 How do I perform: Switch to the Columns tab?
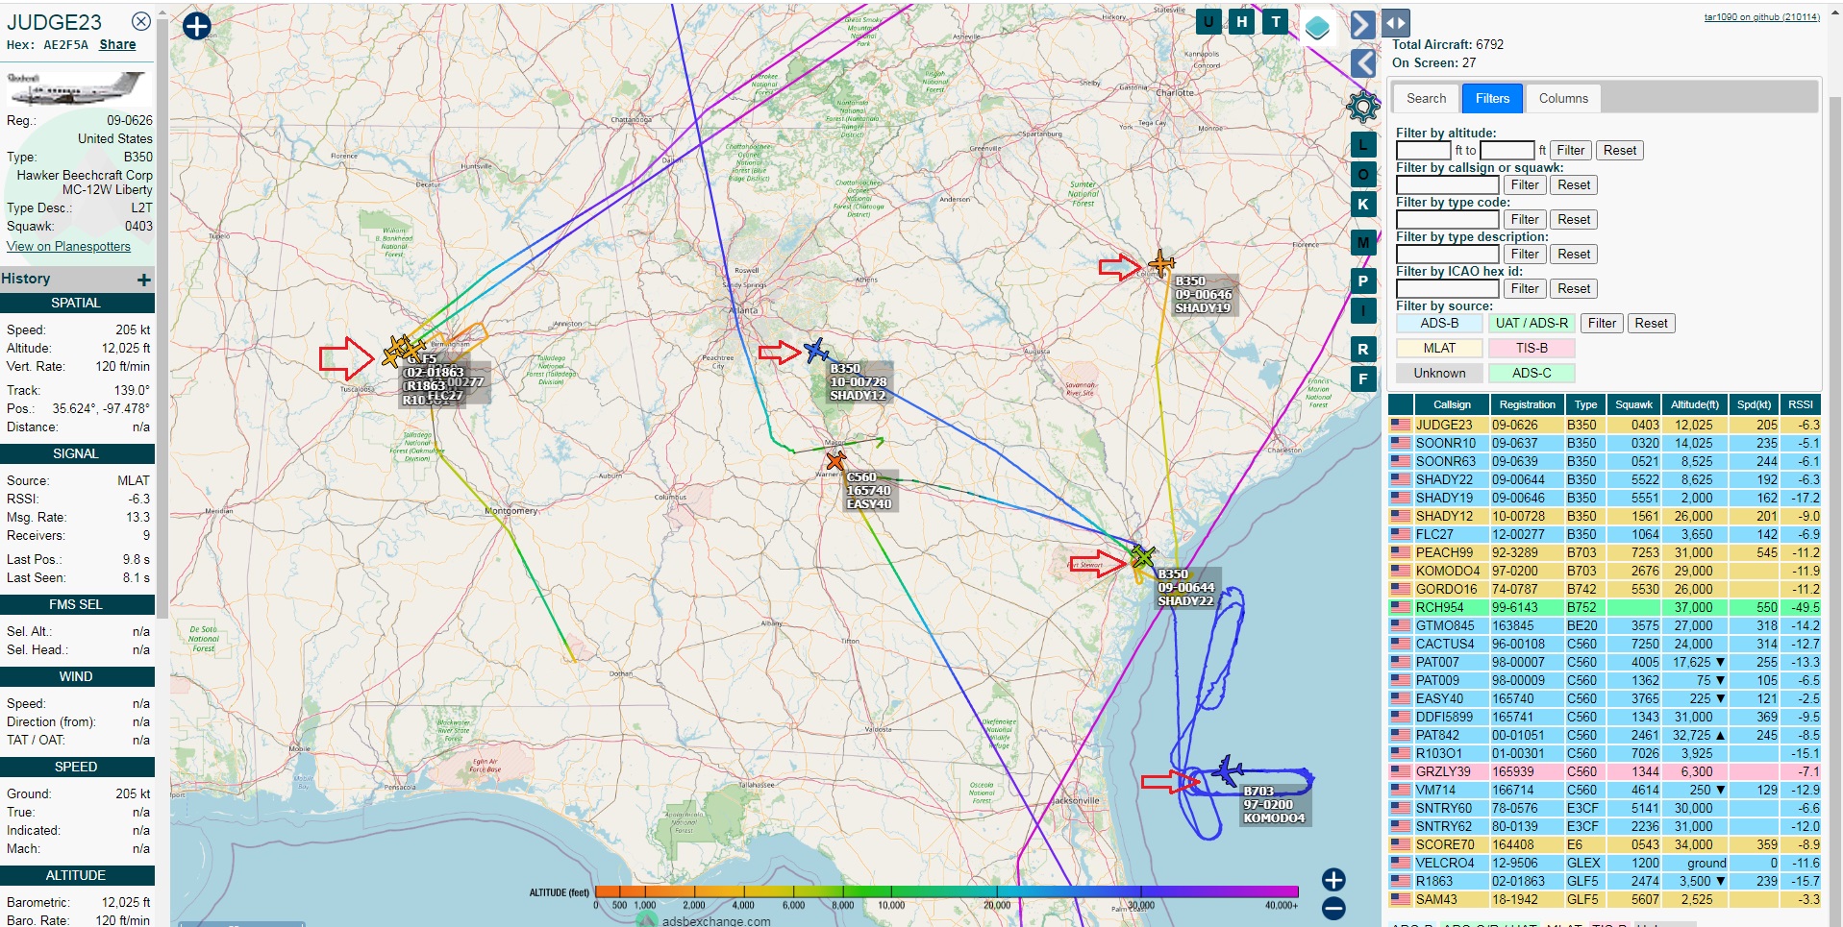tap(1563, 98)
